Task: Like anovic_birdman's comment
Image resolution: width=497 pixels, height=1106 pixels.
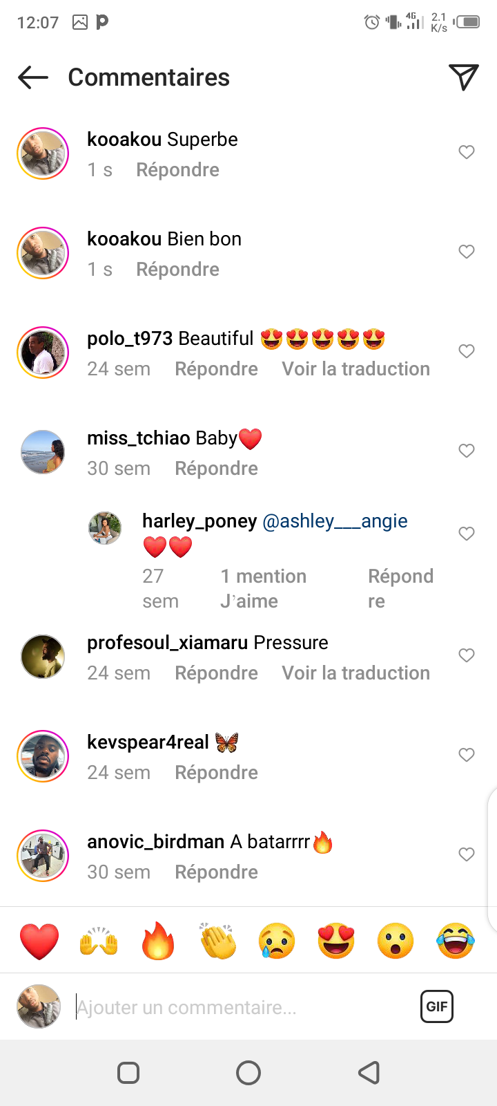Action: [467, 854]
